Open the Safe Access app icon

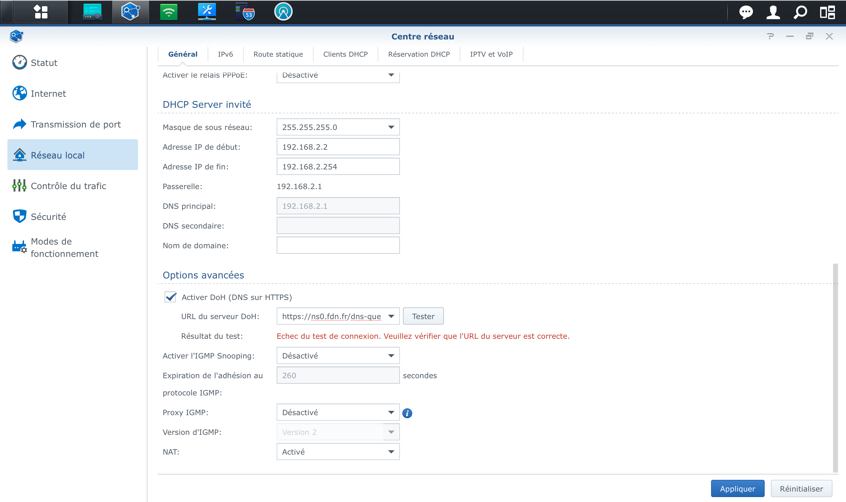click(x=283, y=12)
